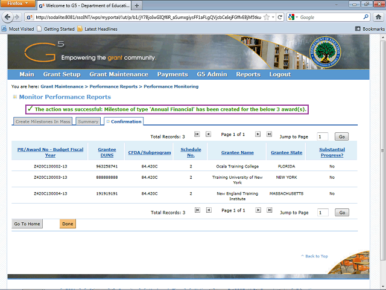Sort by Grantee Name column header
Screen dimensions: 386x290
(237, 153)
